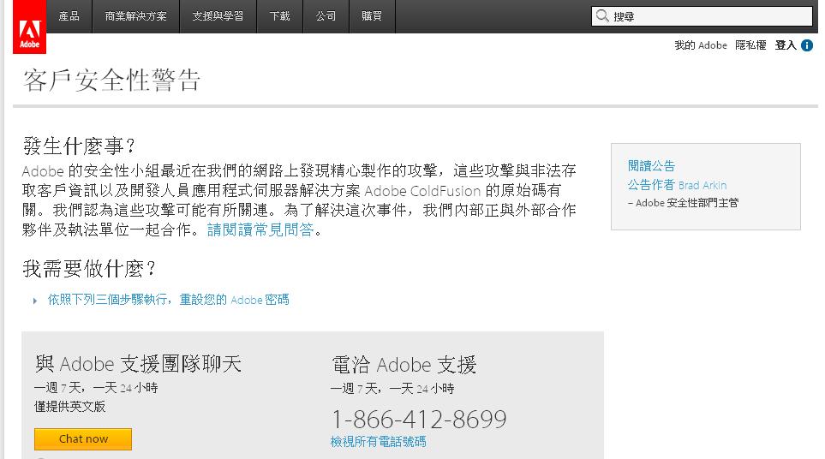This screenshot has width=825, height=459.
Task: Open the 商業解決方案 menu
Action: tap(135, 16)
